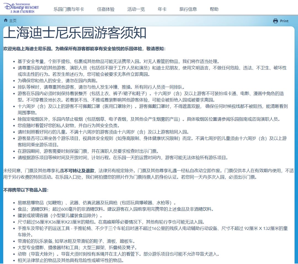Click the bullet starting 游客在乐园内必须时刻保持着装整齐
Image resolution: width=298 pixels, height=264 pixels.
[151, 97]
